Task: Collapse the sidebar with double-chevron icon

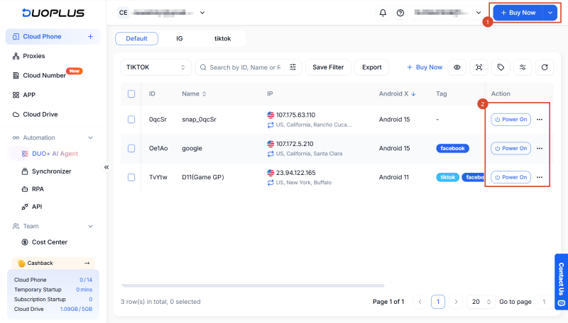Action: pos(106,167)
